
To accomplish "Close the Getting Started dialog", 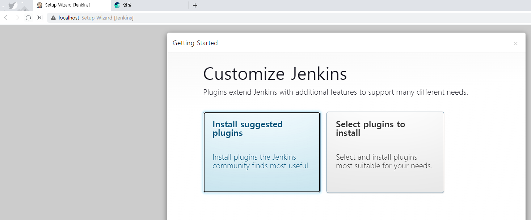I will pos(515,44).
